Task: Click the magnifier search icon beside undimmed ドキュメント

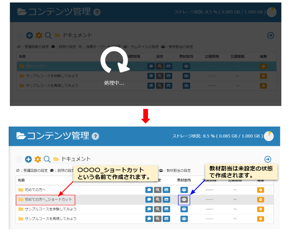Action: (47, 159)
